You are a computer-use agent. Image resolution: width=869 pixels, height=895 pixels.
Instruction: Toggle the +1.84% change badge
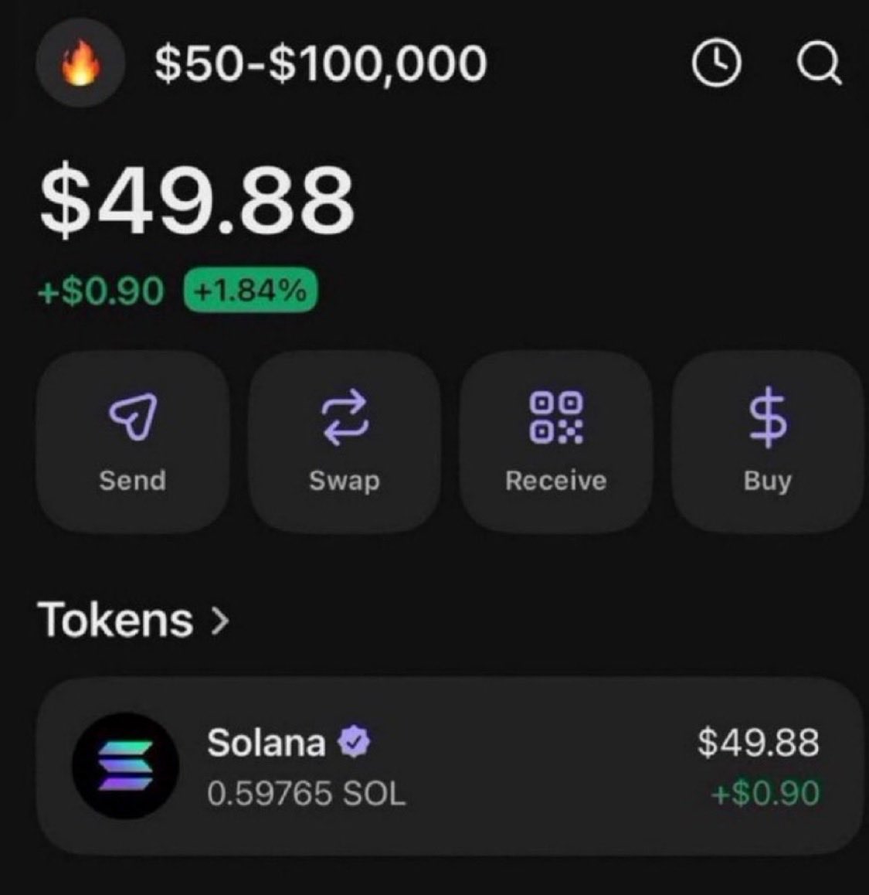coord(250,290)
